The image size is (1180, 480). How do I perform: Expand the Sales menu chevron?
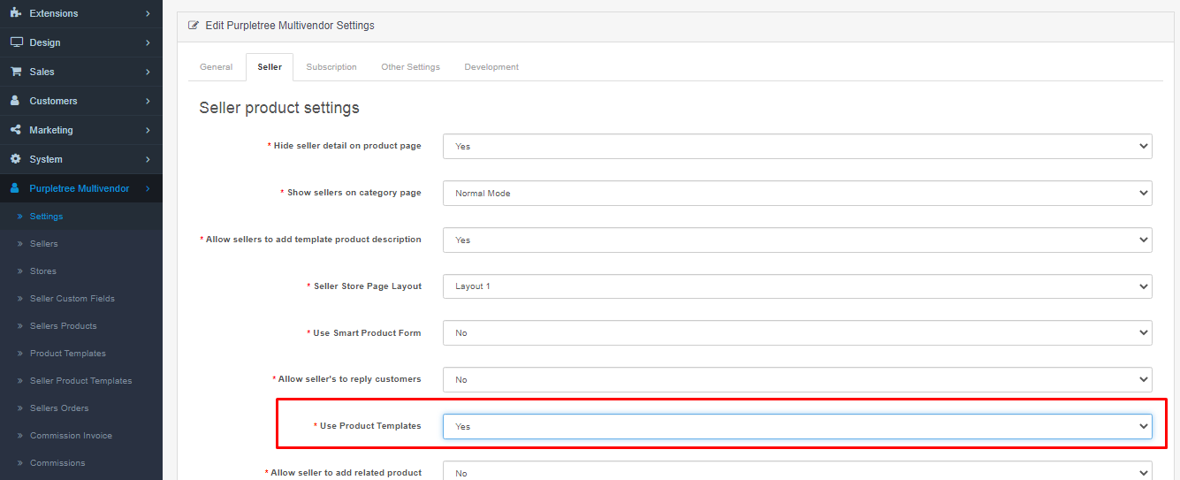tap(148, 72)
